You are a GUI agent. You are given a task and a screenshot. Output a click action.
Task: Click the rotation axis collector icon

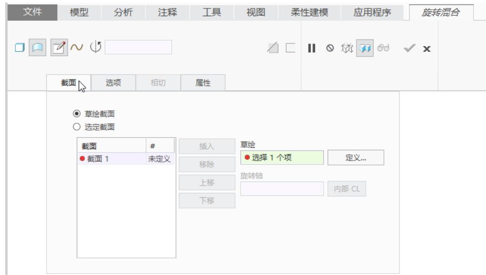tap(96, 48)
